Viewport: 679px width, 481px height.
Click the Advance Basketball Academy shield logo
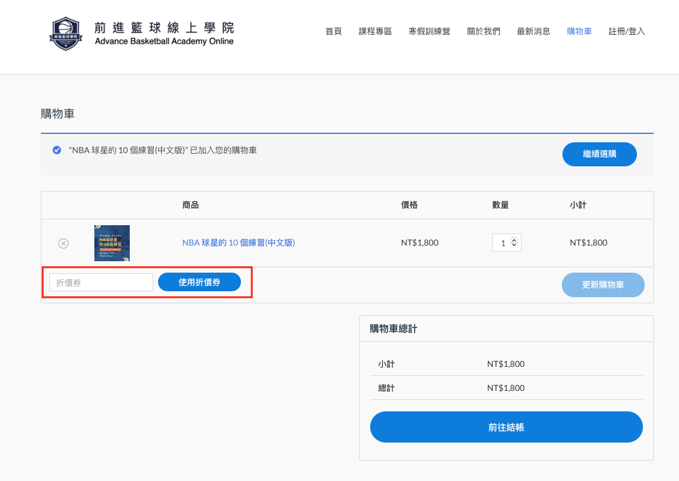coord(65,33)
